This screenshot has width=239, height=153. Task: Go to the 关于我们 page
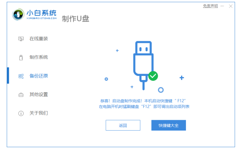tap(39, 113)
